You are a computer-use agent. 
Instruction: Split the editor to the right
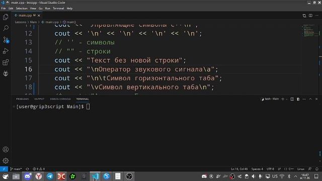310,16
